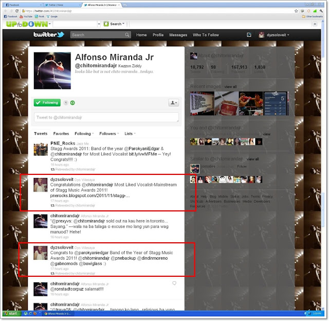Click the browser reload icon
The height and width of the screenshot is (321, 329).
(17, 11)
